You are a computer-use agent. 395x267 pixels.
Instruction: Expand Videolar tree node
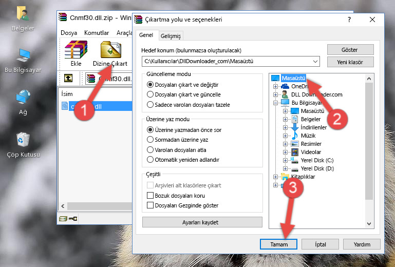285,152
